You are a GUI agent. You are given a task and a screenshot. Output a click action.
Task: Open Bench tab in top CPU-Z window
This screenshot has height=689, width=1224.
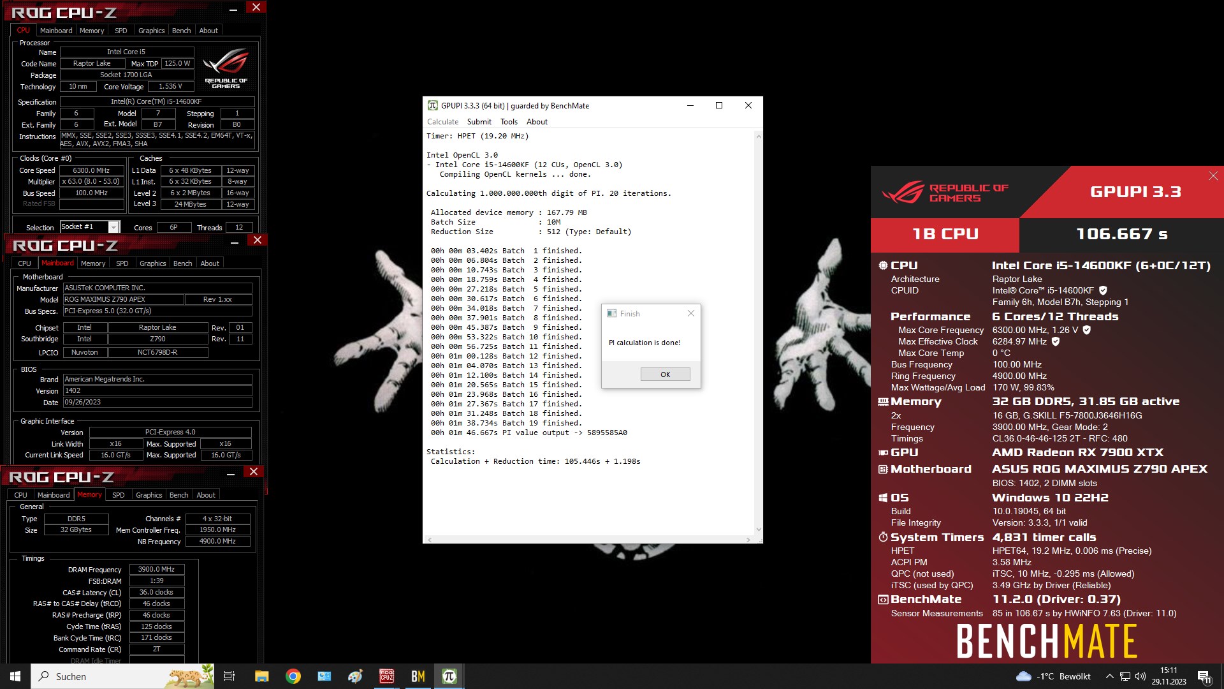pyautogui.click(x=181, y=31)
